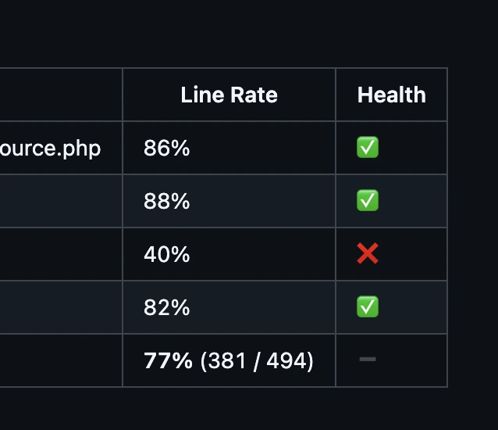Viewport: 498px width, 430px height.
Task: Click the file name ending in ource.php
Action: (x=50, y=148)
